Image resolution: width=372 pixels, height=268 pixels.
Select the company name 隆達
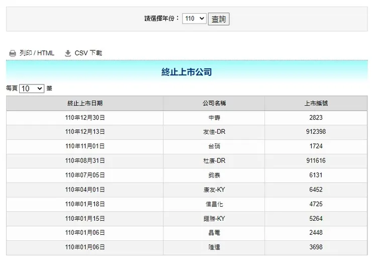(x=214, y=247)
